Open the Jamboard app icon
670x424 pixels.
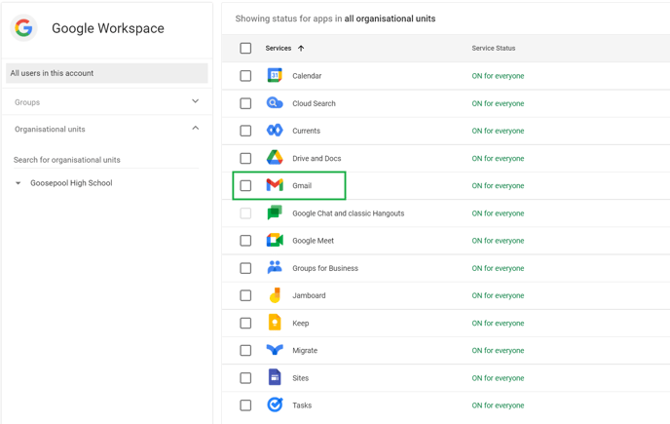pyautogui.click(x=275, y=295)
